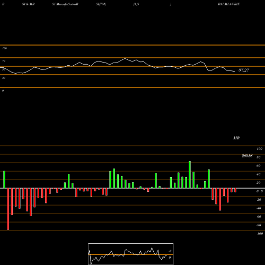Screen dimensions: 265x265
Task: Click the MR panel title label
Action: click(236, 138)
